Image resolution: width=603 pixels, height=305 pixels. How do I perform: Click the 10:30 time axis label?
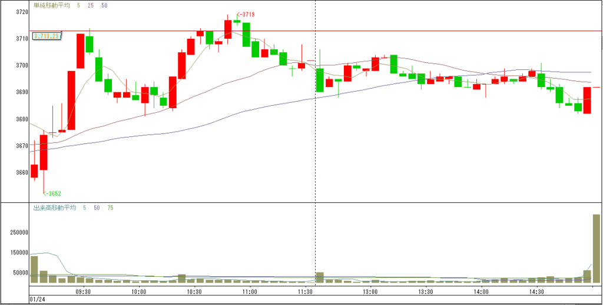pos(194,291)
